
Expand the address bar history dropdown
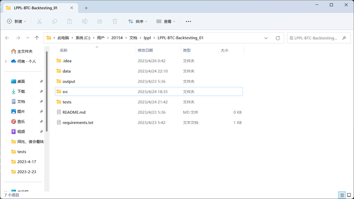[x=266, y=38]
